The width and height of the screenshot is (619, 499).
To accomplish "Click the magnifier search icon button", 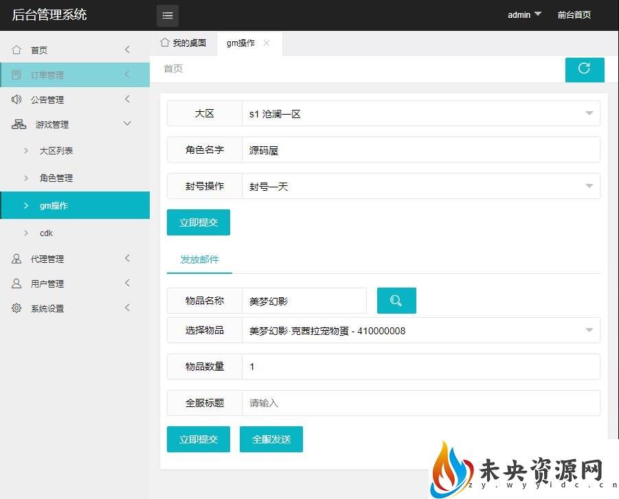I will pos(396,301).
